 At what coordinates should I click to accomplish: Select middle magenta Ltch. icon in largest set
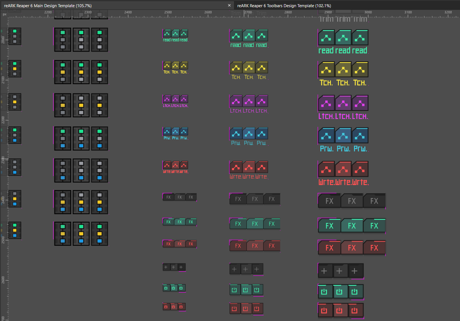coord(343,103)
